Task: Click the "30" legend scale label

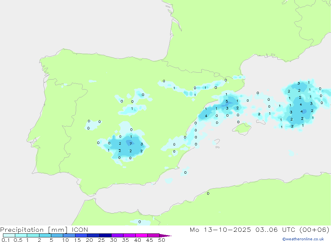Action: tap(113, 240)
